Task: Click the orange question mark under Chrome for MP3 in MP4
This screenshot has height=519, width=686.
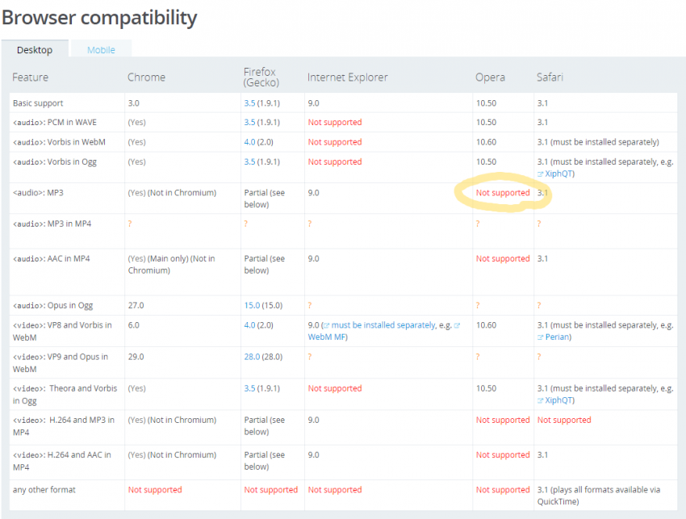Action: click(x=130, y=224)
